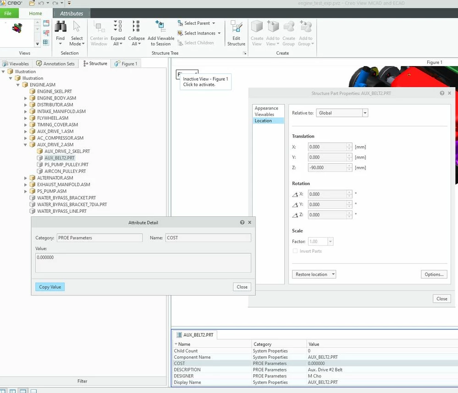Click the Select Parent icon
458x393 pixels.
coord(180,23)
